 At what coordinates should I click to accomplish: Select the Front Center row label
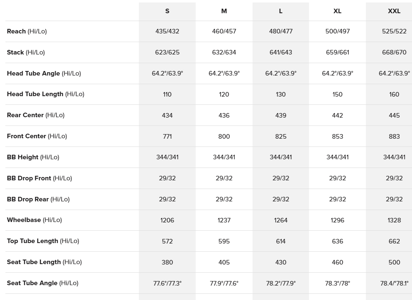[x=37, y=136]
